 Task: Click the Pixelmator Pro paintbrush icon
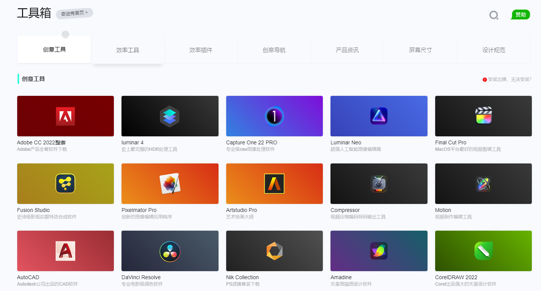170,183
